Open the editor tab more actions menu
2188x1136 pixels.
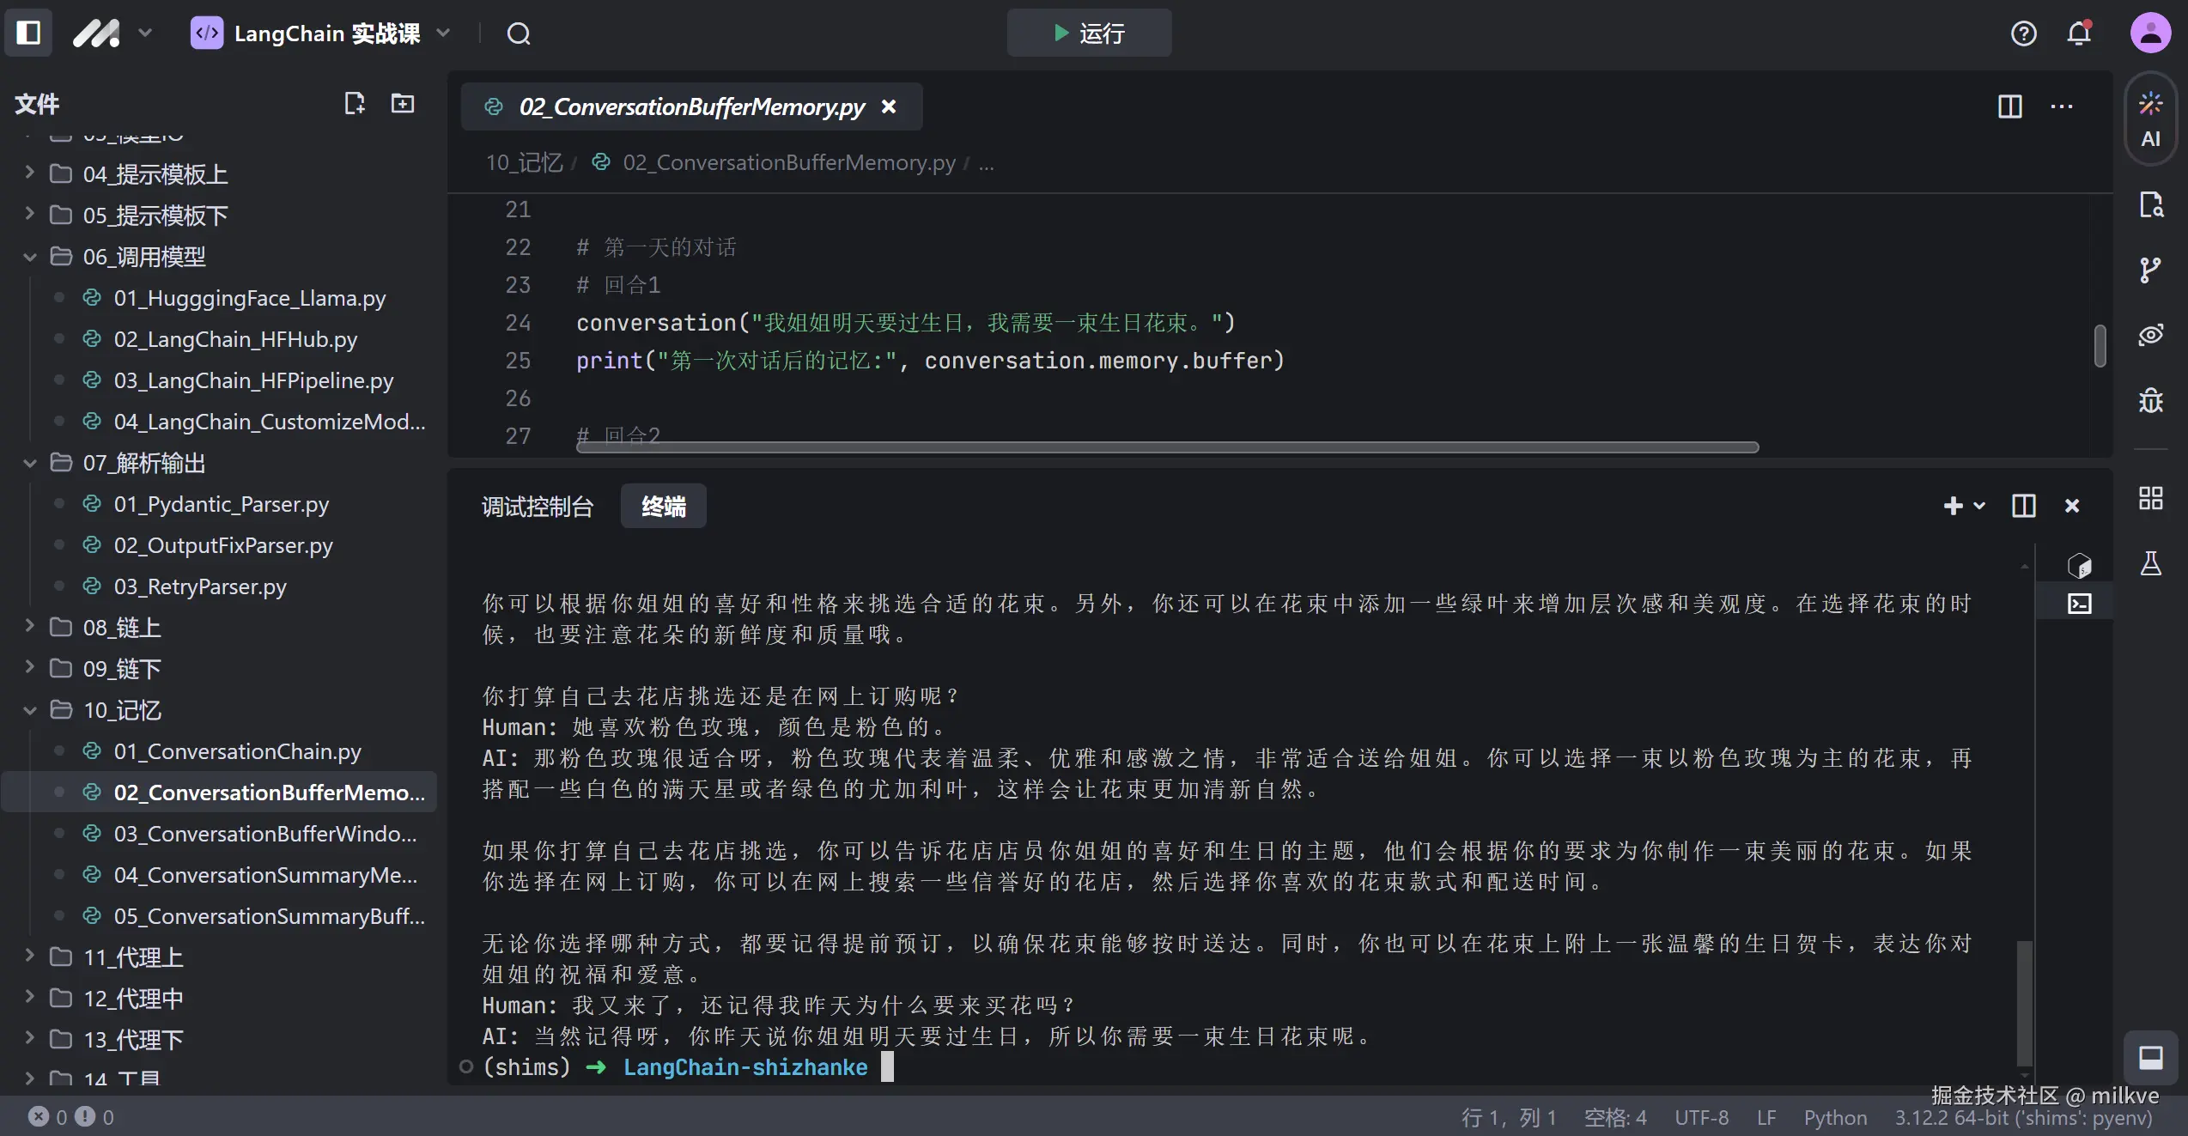point(2063,106)
